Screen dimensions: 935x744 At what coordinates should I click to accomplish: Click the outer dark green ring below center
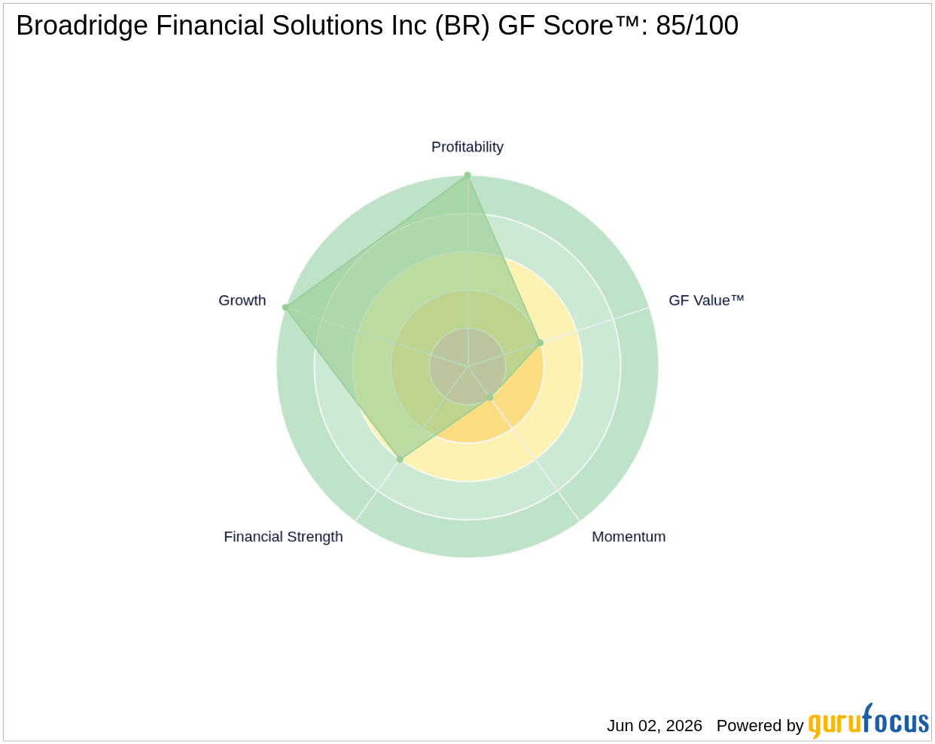[x=467, y=539]
